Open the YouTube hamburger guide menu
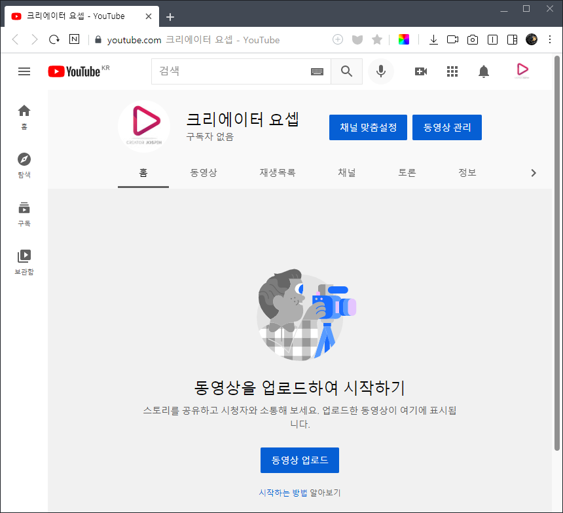Screen dimensions: 563x513 [24, 71]
